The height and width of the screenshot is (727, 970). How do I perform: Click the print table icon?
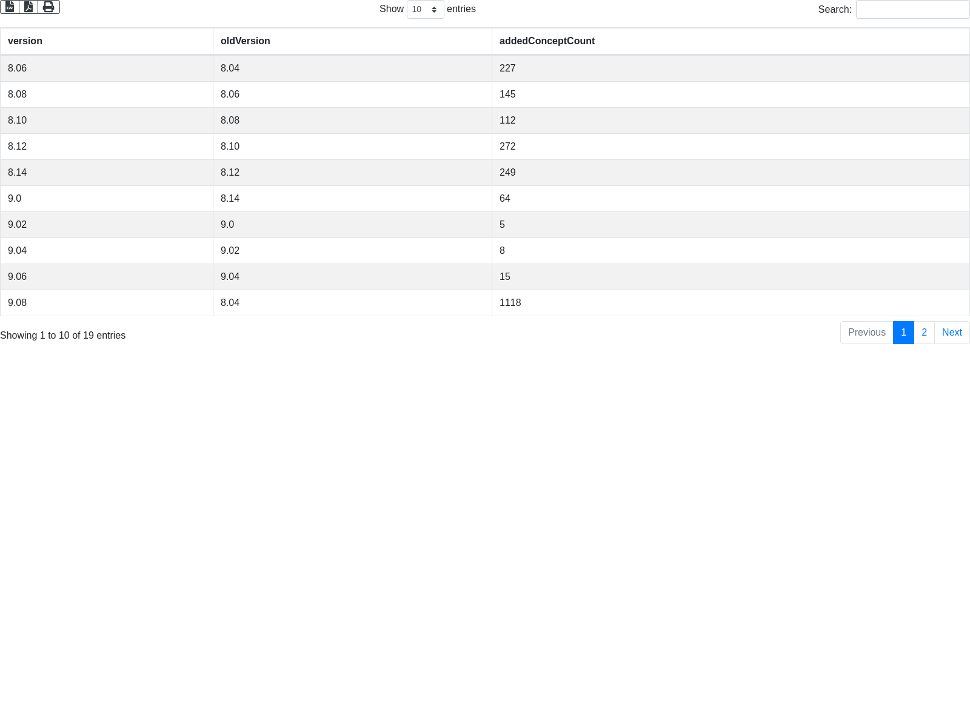(48, 7)
